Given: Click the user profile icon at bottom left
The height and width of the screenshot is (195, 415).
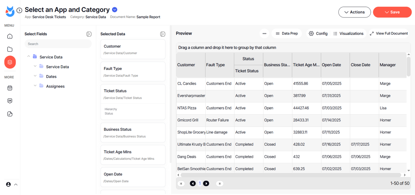Looking at the screenshot, I should tap(8, 184).
